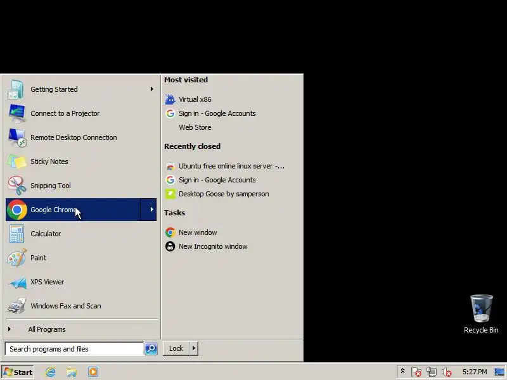Click the Chrome icon beside New window
507x380 pixels.
(x=170, y=232)
